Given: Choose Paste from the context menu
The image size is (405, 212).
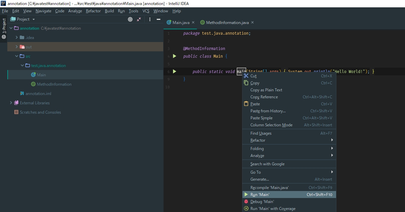Looking at the screenshot, I should click(289, 104).
